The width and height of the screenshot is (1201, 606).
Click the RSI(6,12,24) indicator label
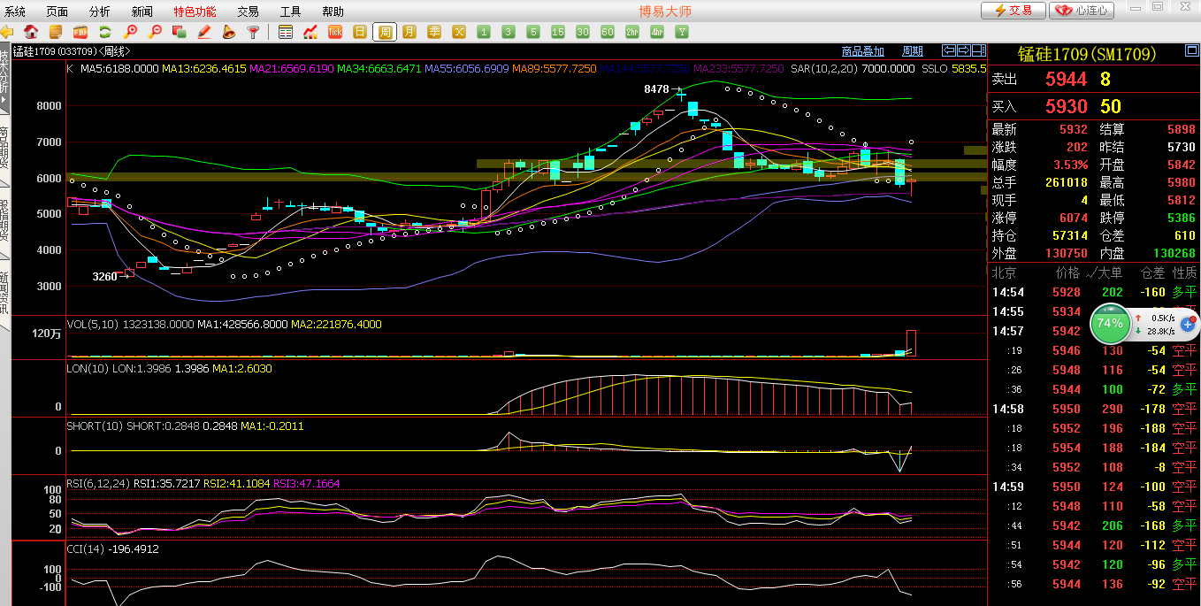pos(98,484)
